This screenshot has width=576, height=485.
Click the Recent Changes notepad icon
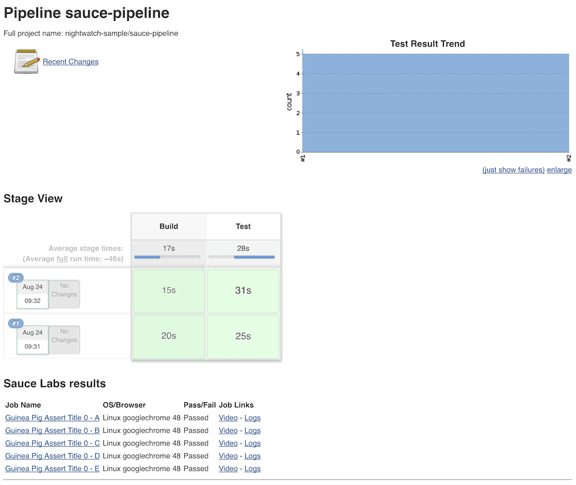[25, 60]
